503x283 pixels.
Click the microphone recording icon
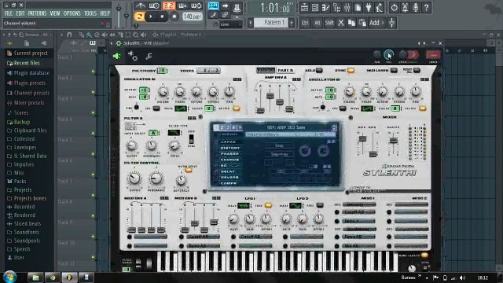416,7
